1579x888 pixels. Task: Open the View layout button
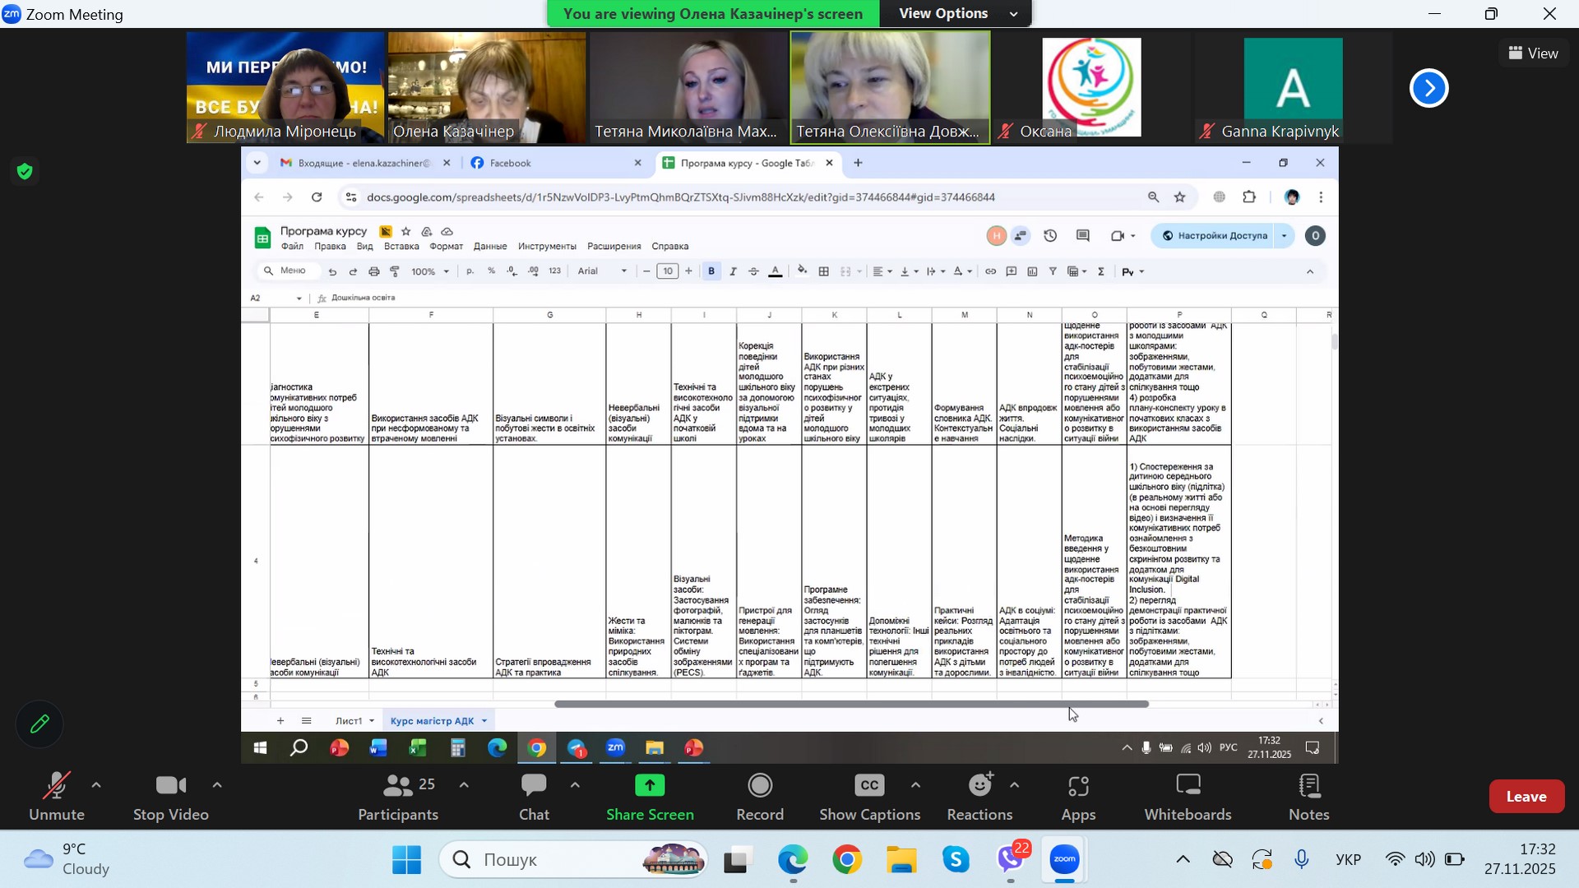tap(1533, 53)
